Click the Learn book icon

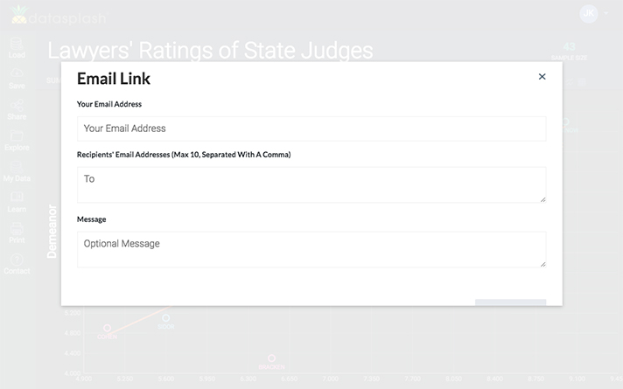click(x=16, y=198)
